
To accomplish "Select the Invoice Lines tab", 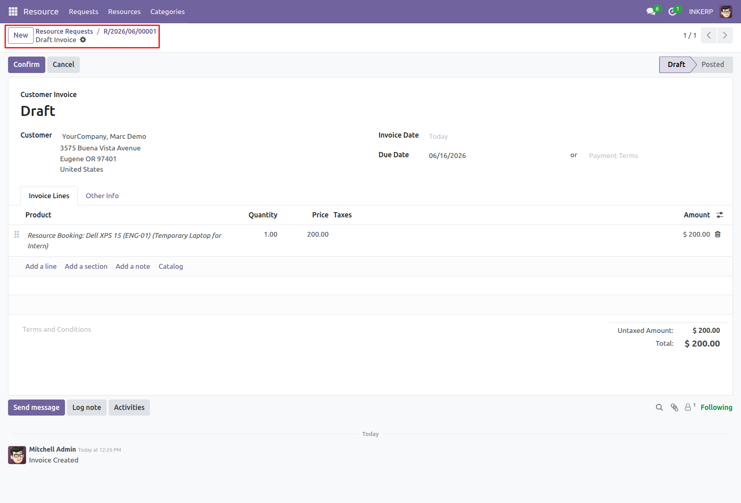I will 49,196.
